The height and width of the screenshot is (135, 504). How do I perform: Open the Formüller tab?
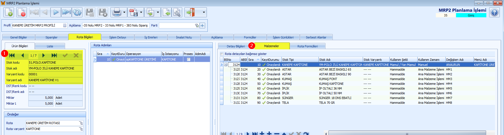(x=250, y=37)
